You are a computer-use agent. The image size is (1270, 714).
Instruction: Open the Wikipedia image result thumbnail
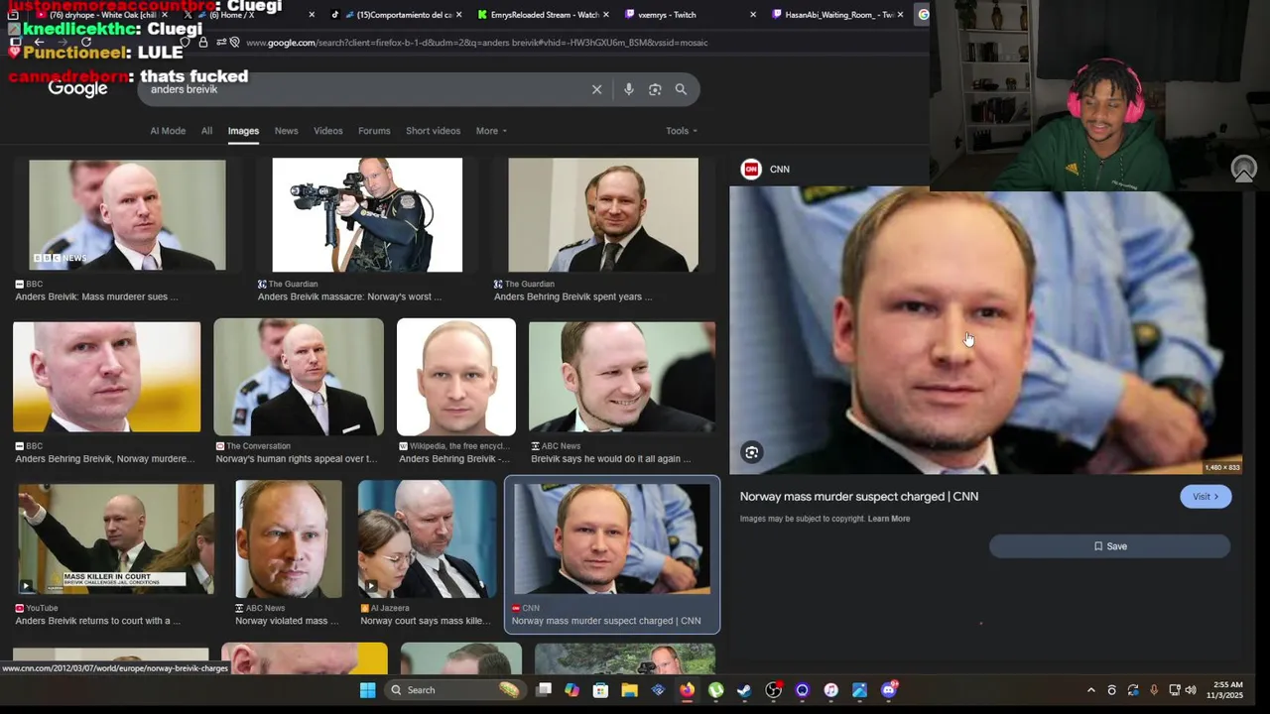456,377
